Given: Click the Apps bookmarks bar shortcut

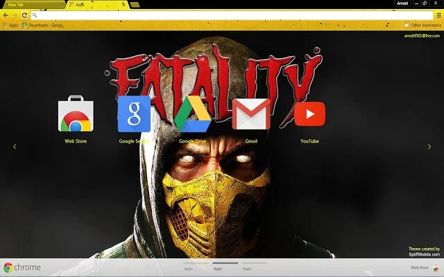Looking at the screenshot, I should pos(10,25).
